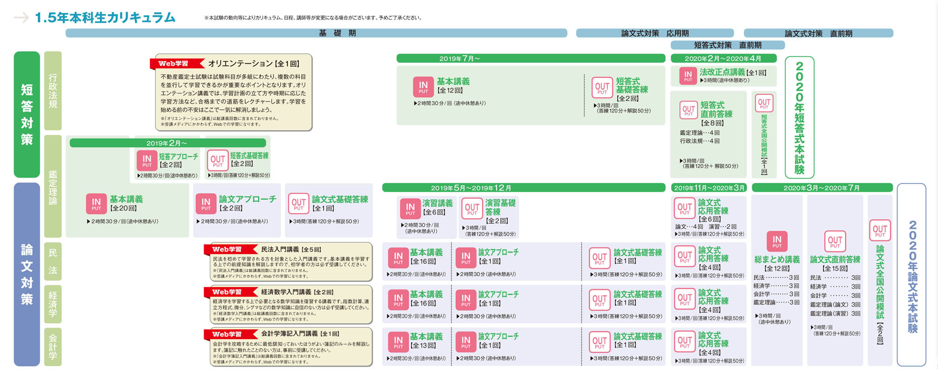
Task: Click the OUT PUT icon beside 短答式直前答練
Action: pyautogui.click(x=688, y=110)
